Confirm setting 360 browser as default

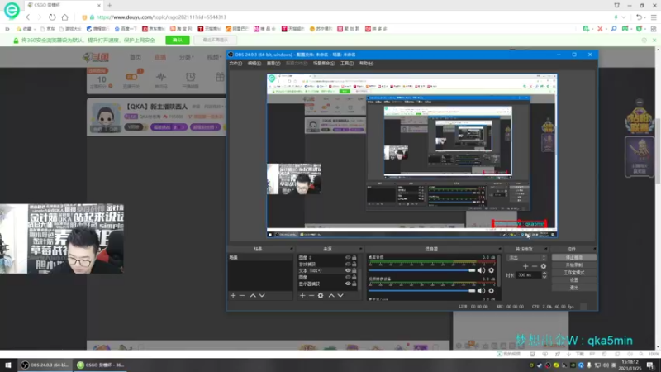tap(178, 40)
